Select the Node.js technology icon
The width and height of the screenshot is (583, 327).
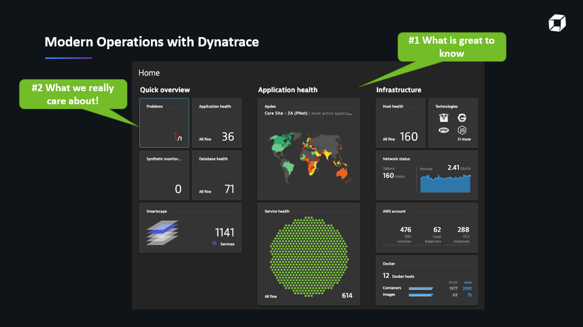coord(462,130)
